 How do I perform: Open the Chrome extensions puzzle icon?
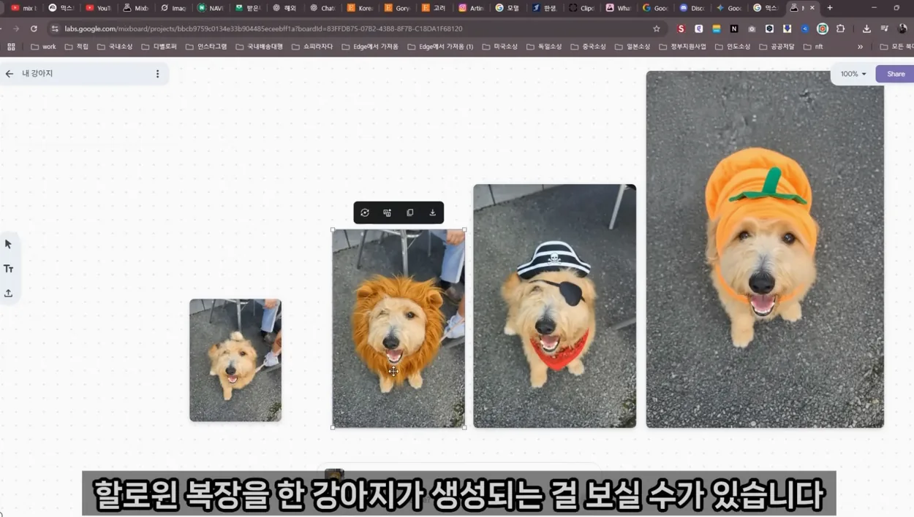(x=841, y=28)
